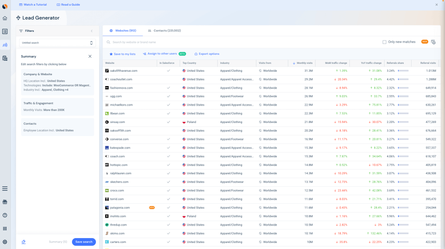Sort by YoY traffic change column

pos(371,63)
